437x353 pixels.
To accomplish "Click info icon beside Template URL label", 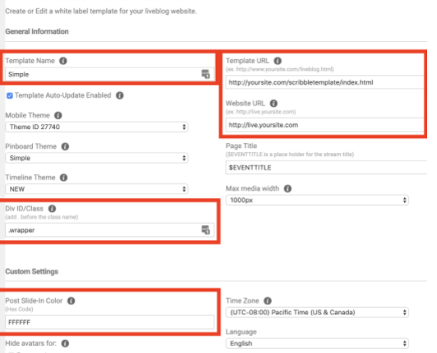I will [277, 61].
